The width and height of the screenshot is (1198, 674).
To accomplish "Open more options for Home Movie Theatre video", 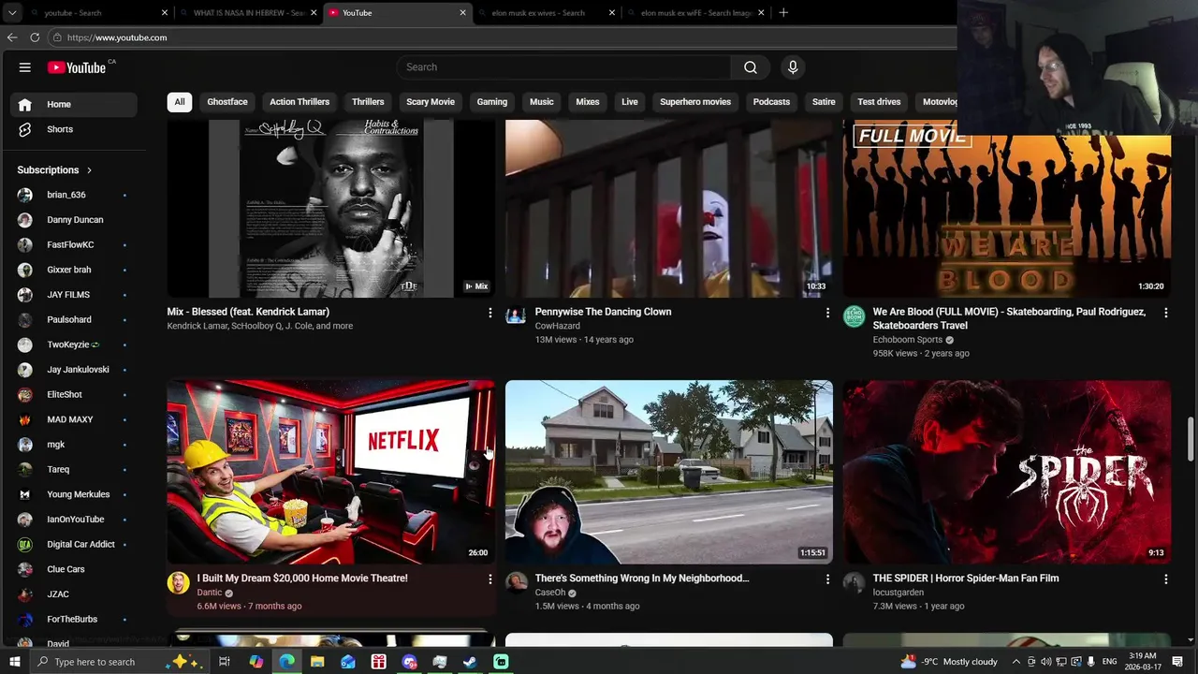I will pos(489,579).
